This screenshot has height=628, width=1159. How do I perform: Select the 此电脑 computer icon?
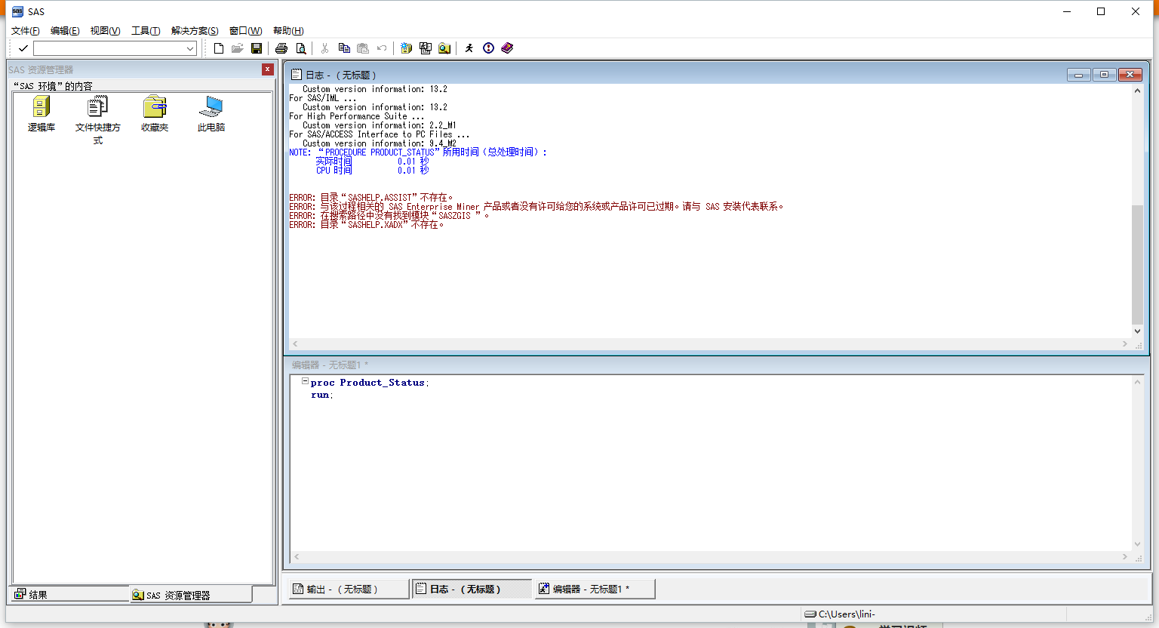(211, 114)
